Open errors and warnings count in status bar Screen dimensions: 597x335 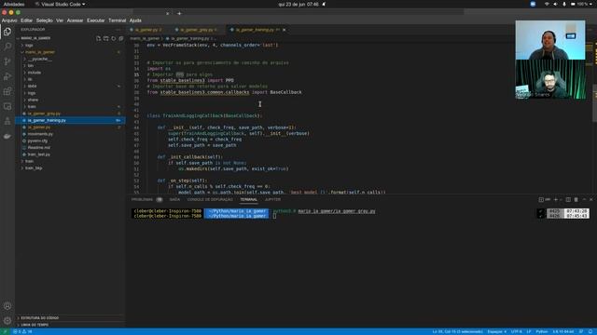22,331
